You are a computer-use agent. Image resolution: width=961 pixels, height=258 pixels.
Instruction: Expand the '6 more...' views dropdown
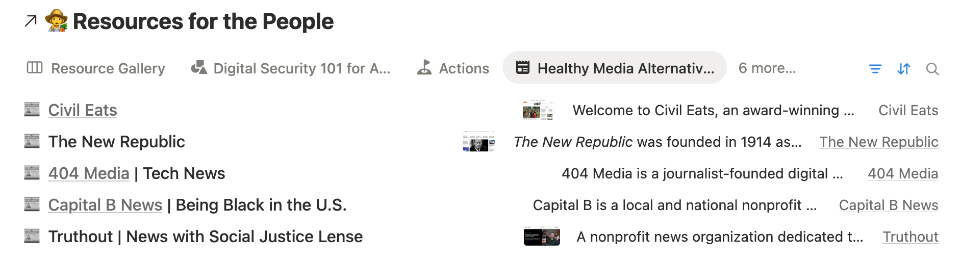tap(767, 68)
